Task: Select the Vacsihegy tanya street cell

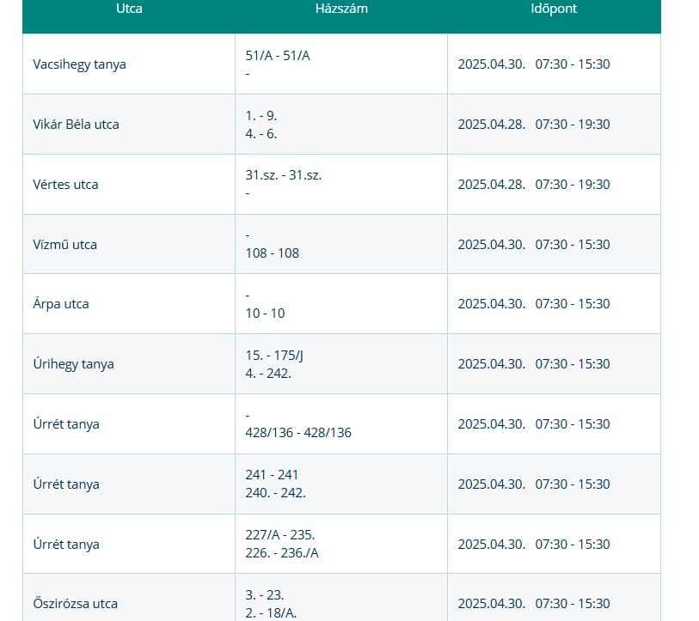Action: tap(79, 64)
